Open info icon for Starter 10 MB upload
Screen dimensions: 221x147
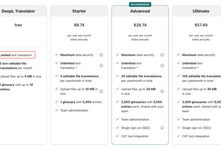click(101, 92)
